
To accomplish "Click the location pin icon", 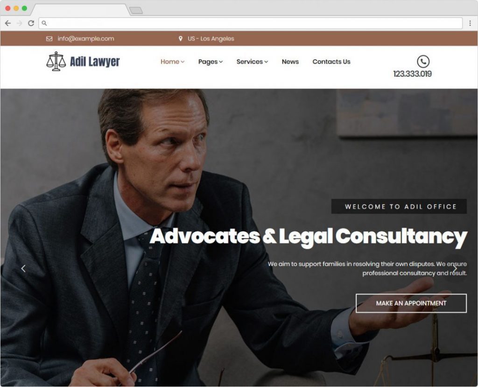I will click(x=181, y=39).
